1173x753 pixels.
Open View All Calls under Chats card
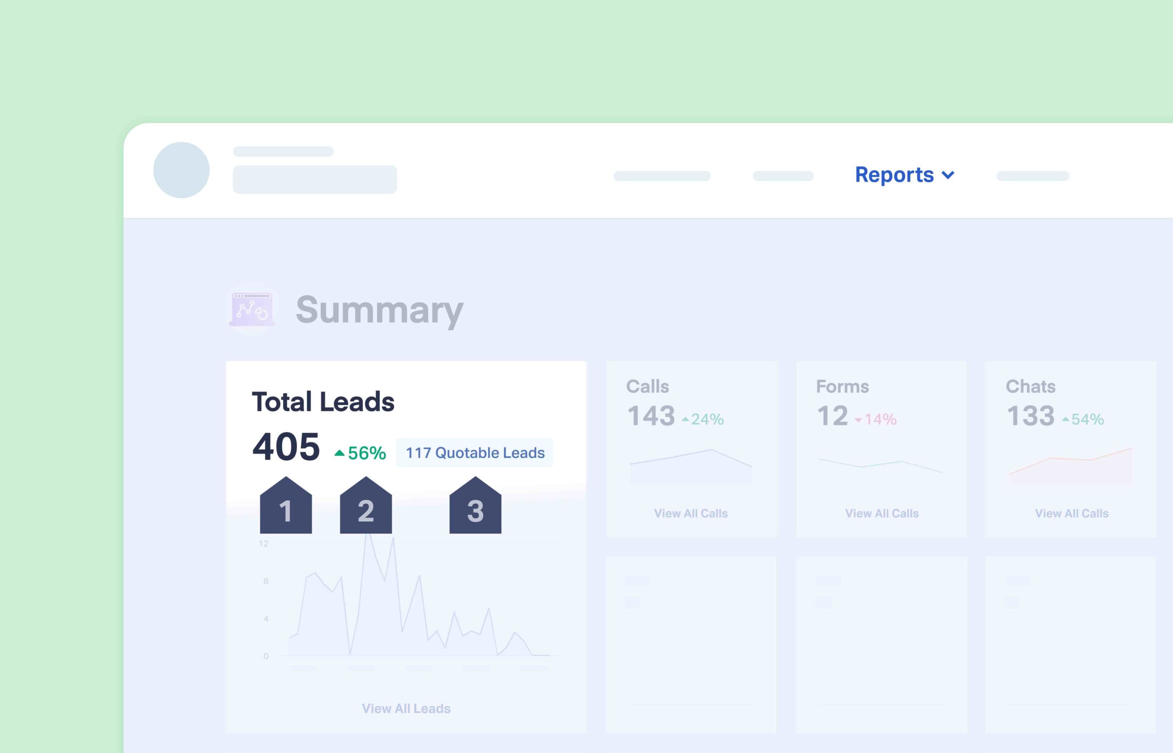pos(1072,513)
